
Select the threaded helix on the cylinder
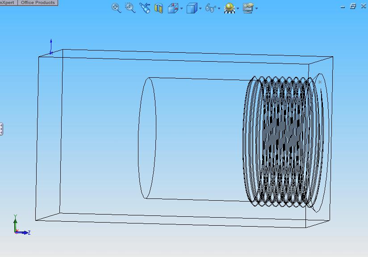click(283, 141)
